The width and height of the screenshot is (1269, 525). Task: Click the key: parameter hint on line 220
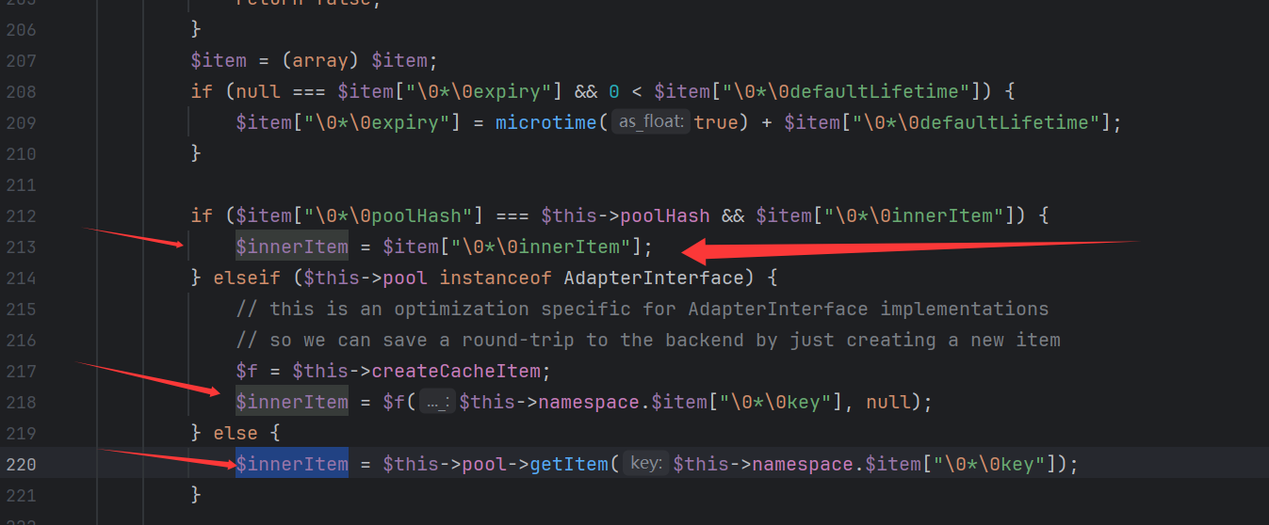point(645,464)
